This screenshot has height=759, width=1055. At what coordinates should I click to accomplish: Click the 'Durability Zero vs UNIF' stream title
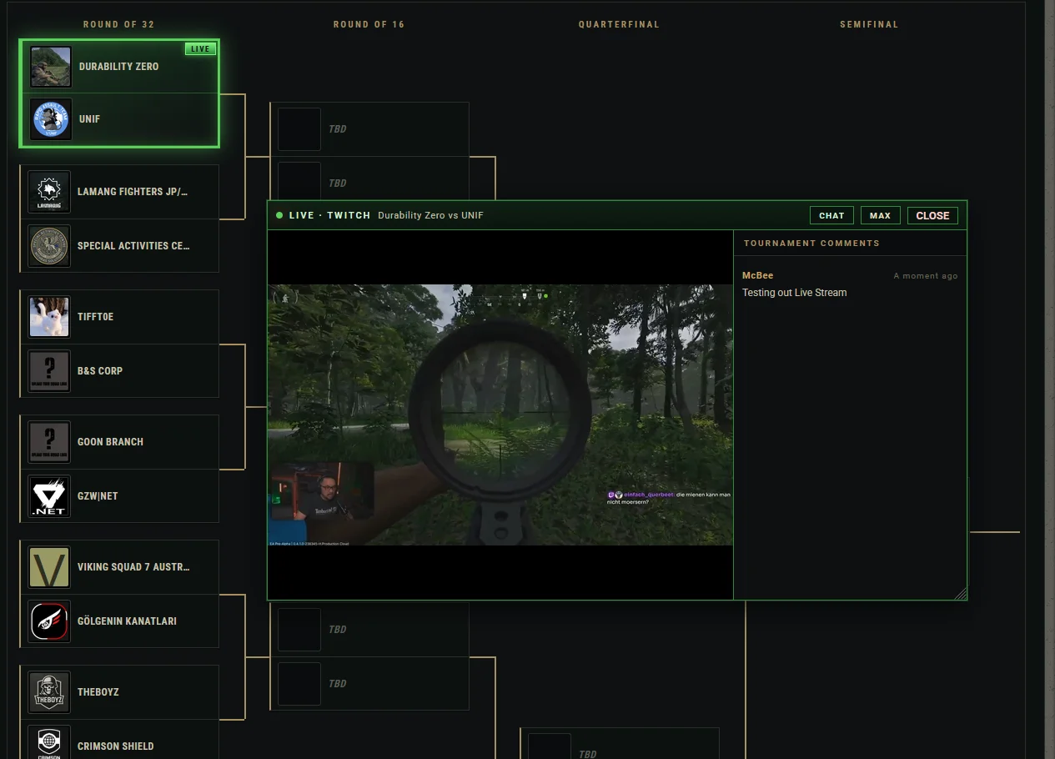(x=430, y=215)
